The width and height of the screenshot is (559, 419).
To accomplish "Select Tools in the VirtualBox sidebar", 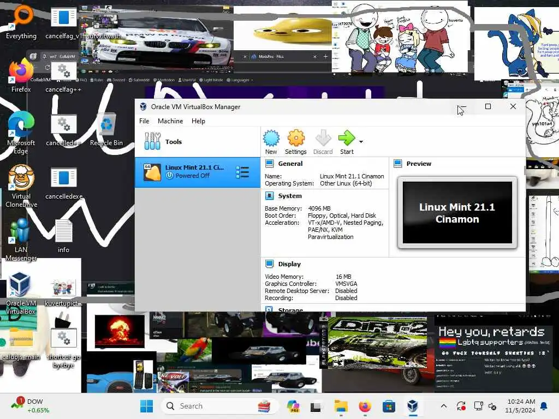I will tap(198, 142).
